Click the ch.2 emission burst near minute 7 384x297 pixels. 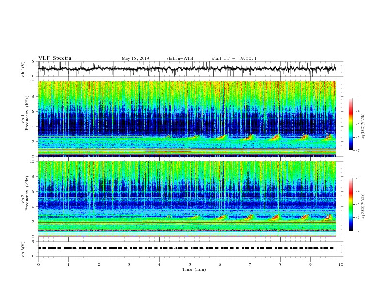(249, 217)
